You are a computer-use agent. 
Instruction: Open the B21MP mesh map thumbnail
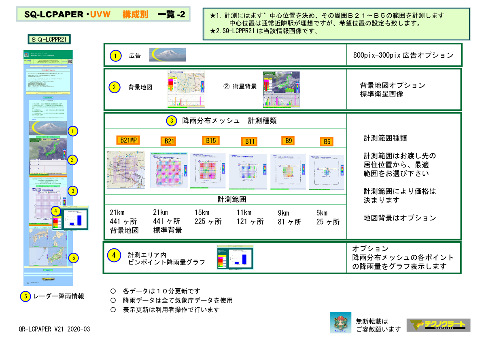click(125, 170)
